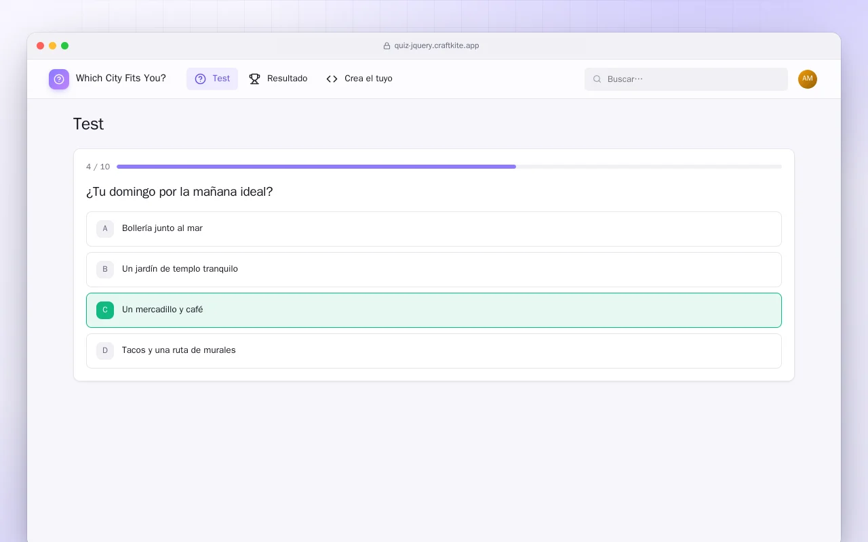Image resolution: width=868 pixels, height=542 pixels.
Task: Open the AM user avatar
Action: click(808, 79)
